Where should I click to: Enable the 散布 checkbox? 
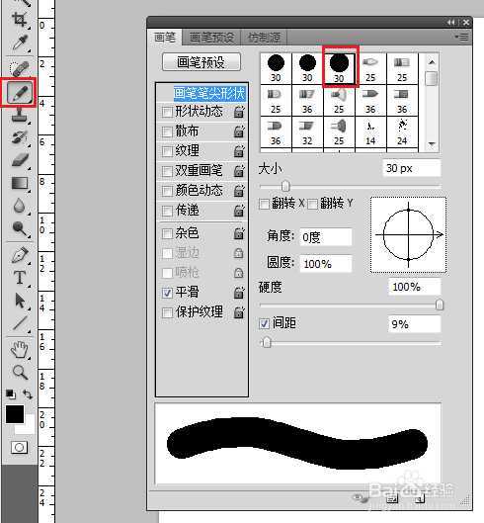point(167,132)
